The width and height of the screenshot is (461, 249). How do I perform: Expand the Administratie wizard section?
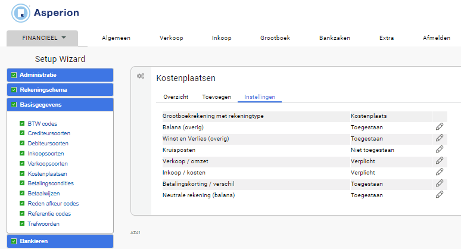coord(60,75)
